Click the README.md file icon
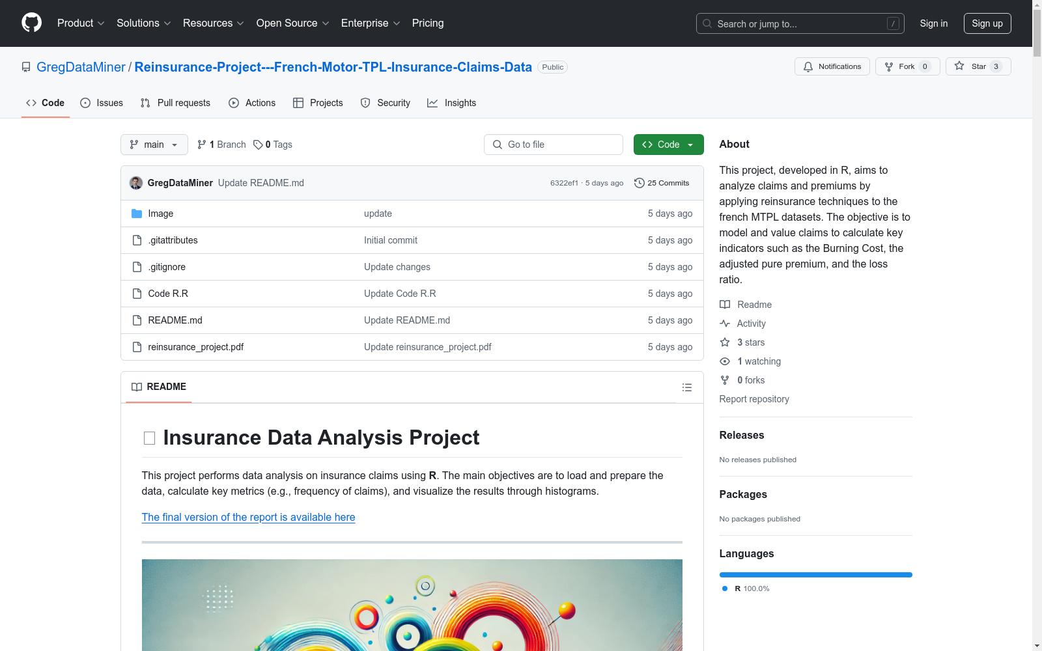 pyautogui.click(x=137, y=320)
